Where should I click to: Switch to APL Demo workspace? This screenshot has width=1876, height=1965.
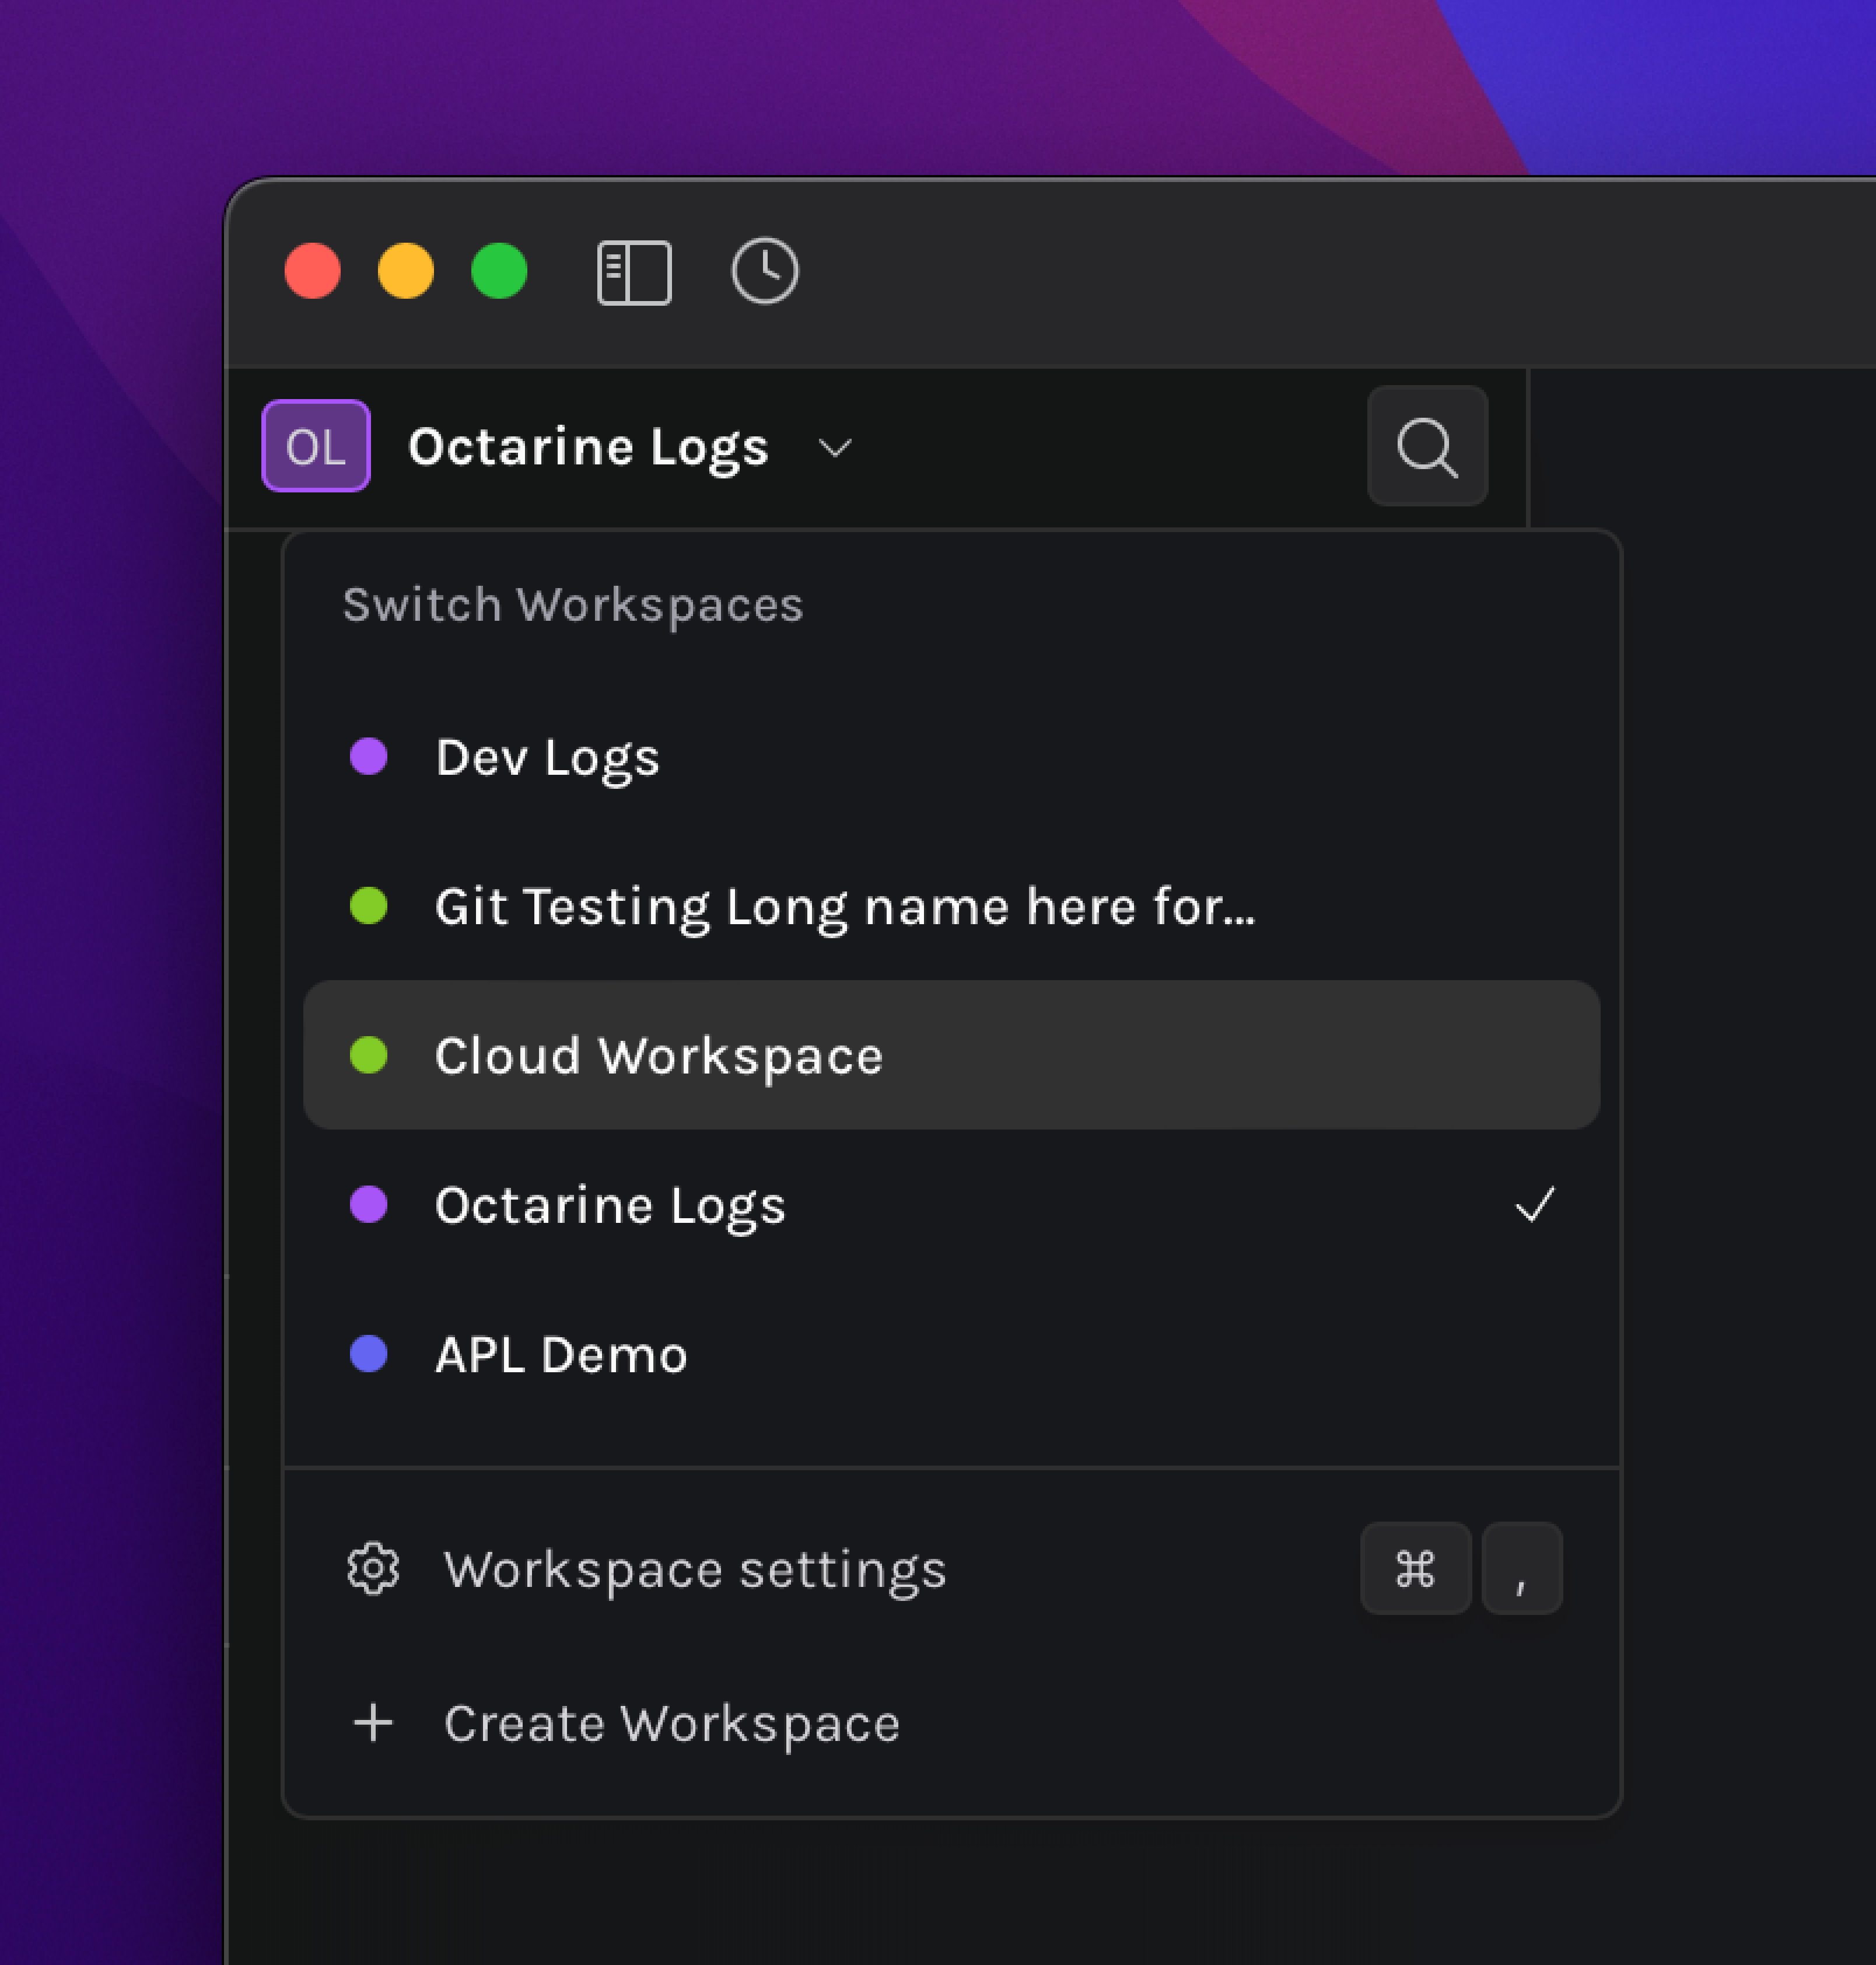pyautogui.click(x=951, y=1354)
